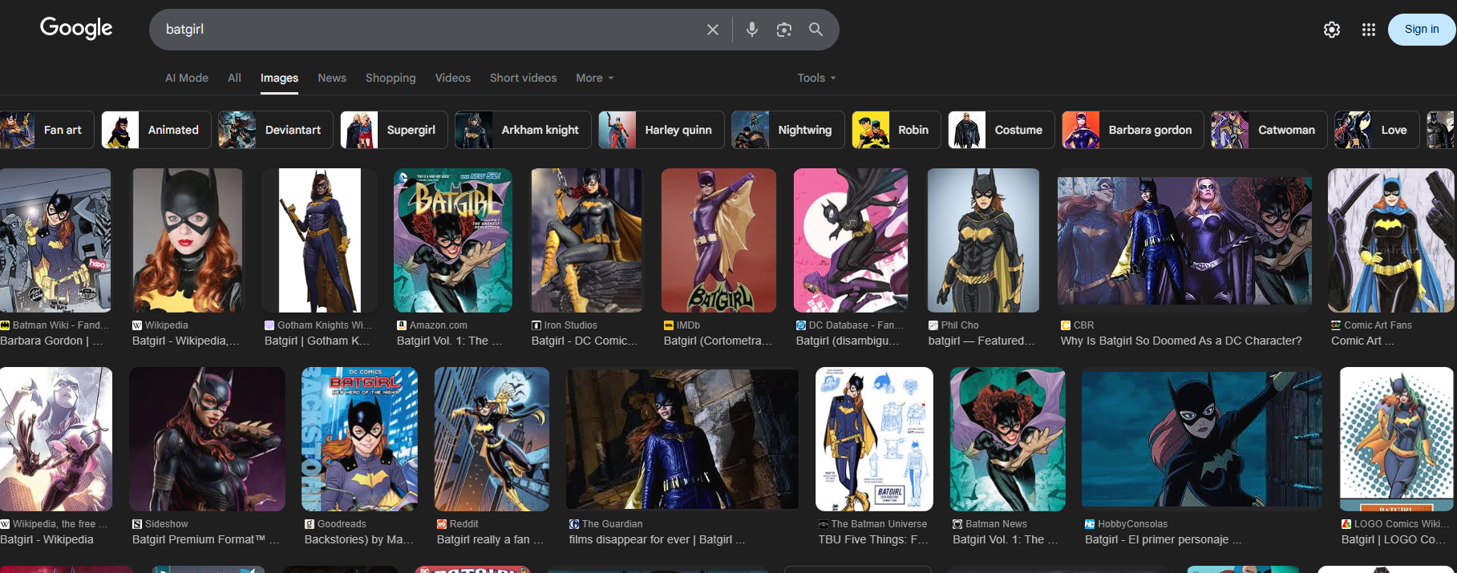Open 'batgirl — Featured' Phil Cho link
The height and width of the screenshot is (573, 1457).
coord(981,341)
